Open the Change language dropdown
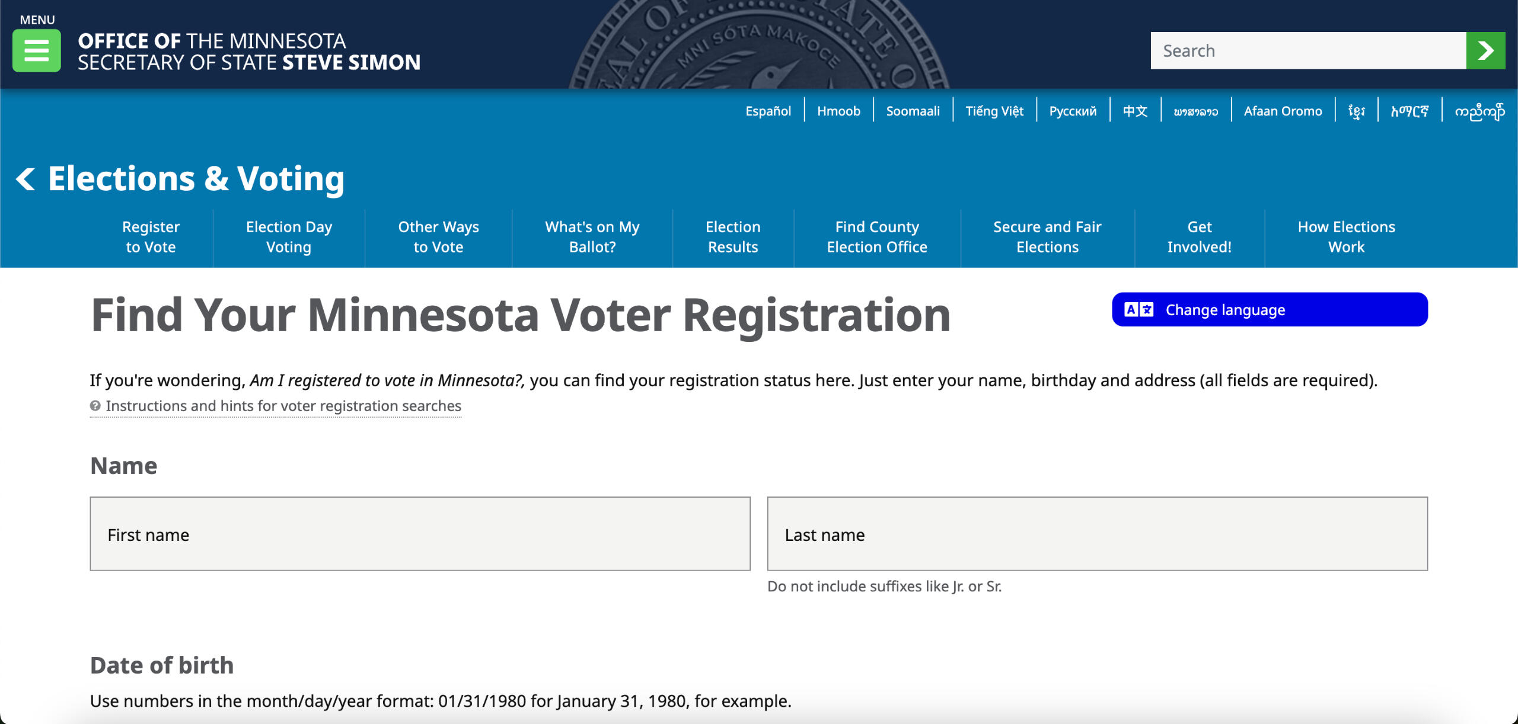Image resolution: width=1518 pixels, height=724 pixels. point(1269,310)
